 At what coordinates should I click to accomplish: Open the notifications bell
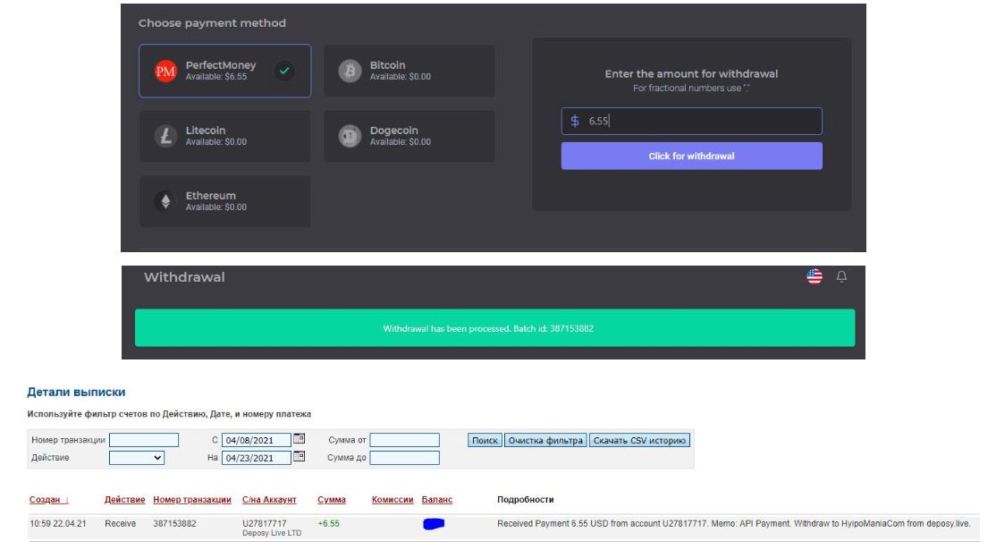[840, 277]
